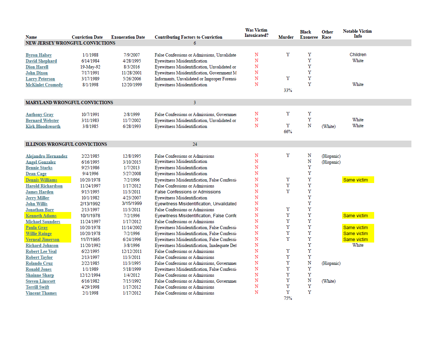Open Larry Peterson's case link

tap(40, 79)
